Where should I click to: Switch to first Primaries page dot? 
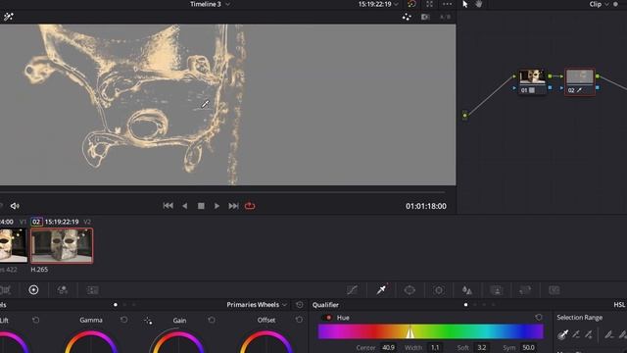pos(116,305)
